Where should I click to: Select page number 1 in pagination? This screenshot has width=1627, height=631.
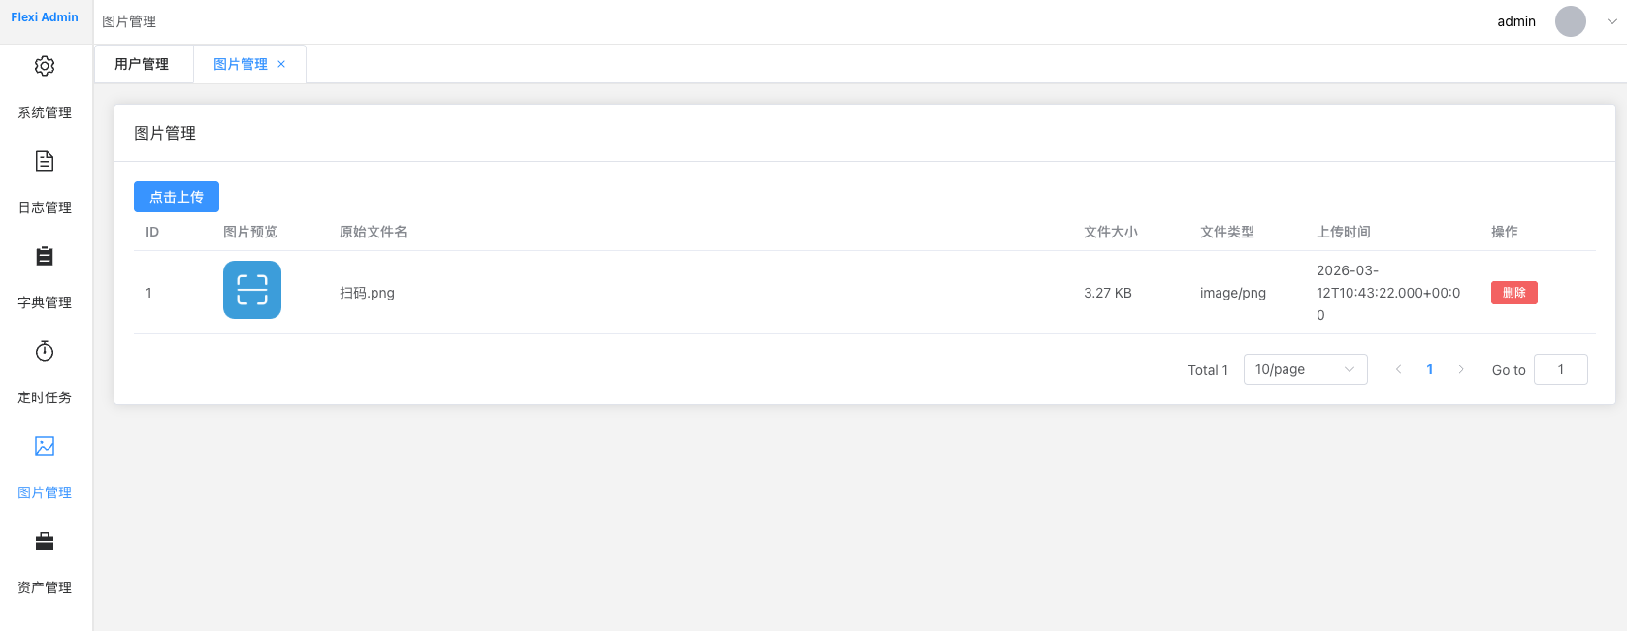click(1430, 369)
